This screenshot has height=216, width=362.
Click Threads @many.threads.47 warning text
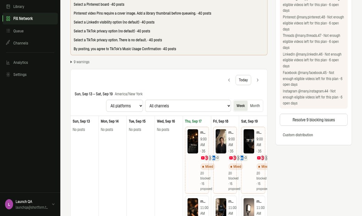[x=312, y=41]
